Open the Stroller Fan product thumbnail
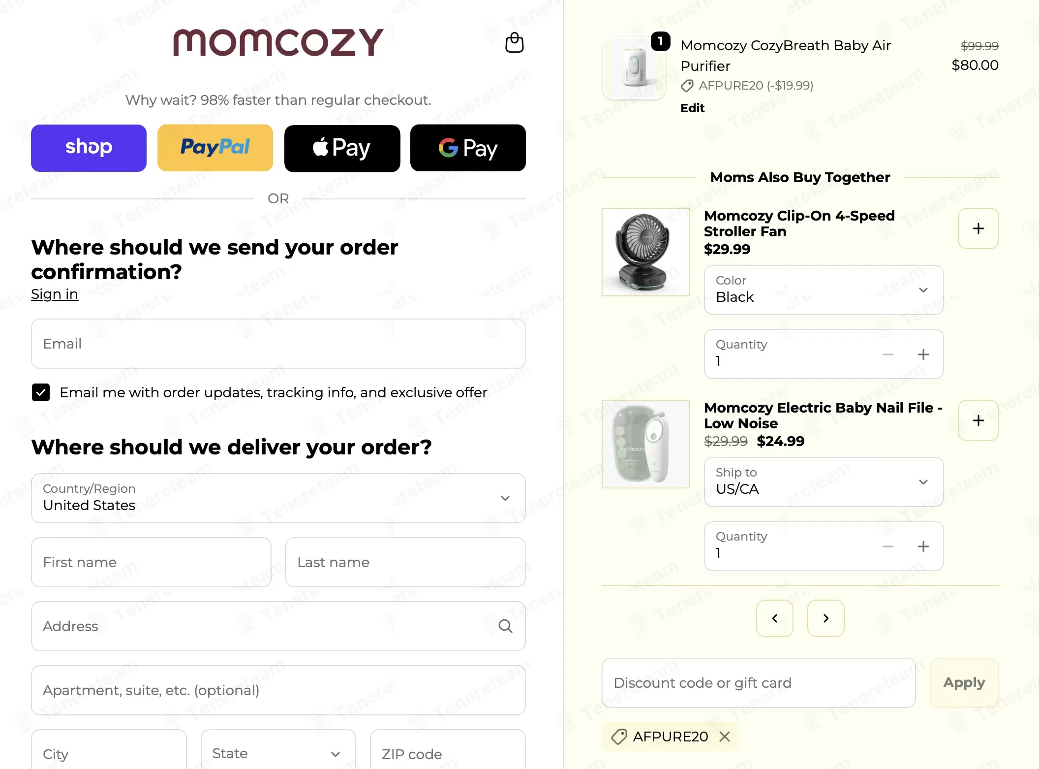The width and height of the screenshot is (1039, 769). coord(645,252)
